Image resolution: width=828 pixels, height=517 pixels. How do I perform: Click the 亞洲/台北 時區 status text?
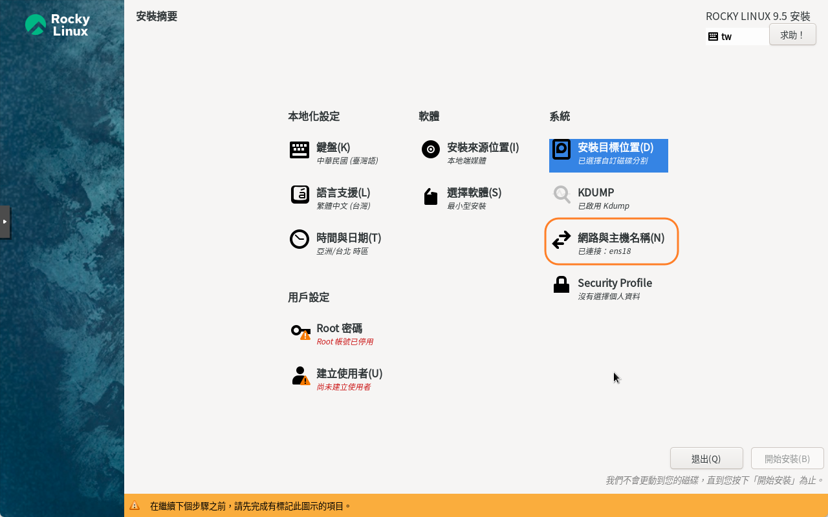[342, 251]
